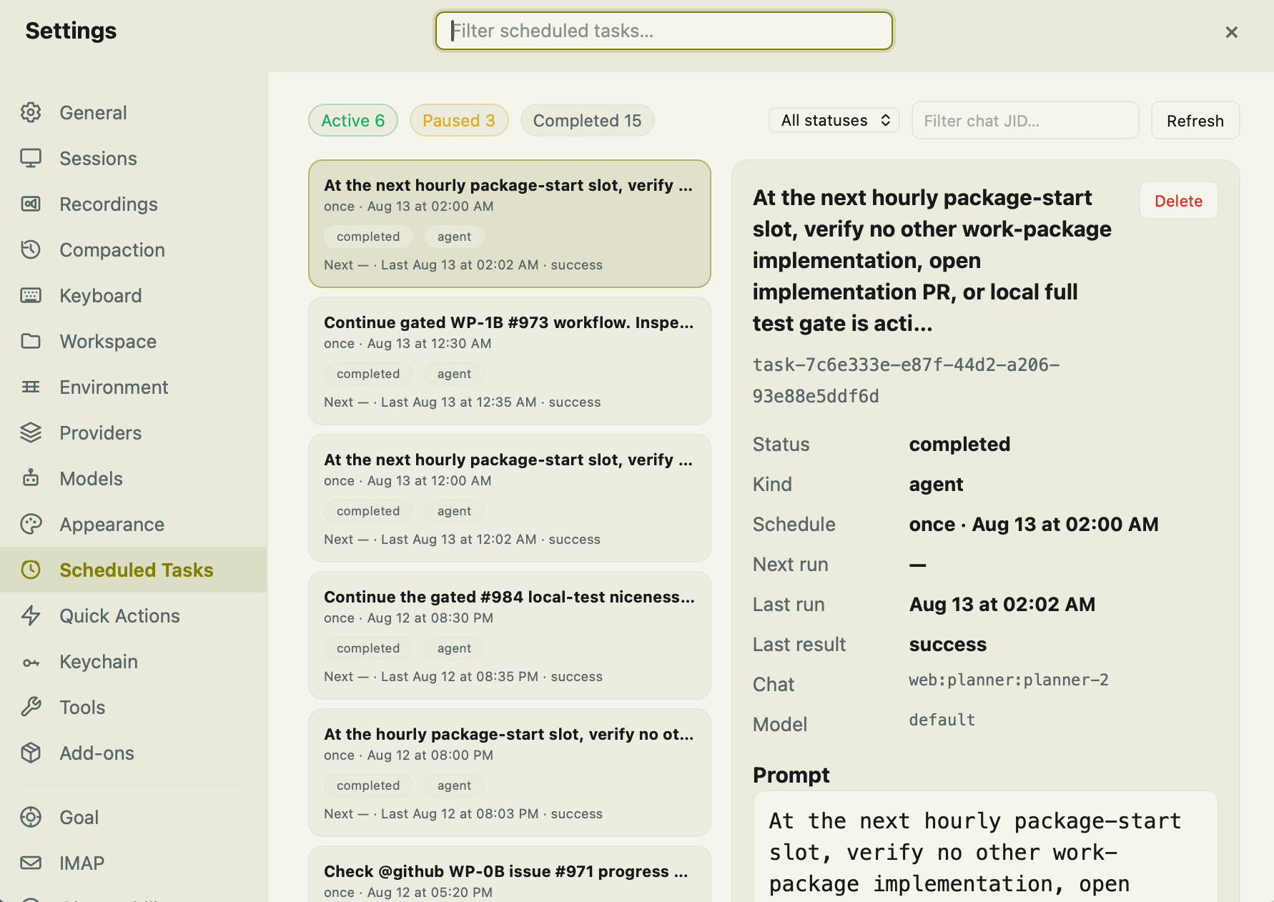Click the Workspace folder icon

tap(31, 341)
